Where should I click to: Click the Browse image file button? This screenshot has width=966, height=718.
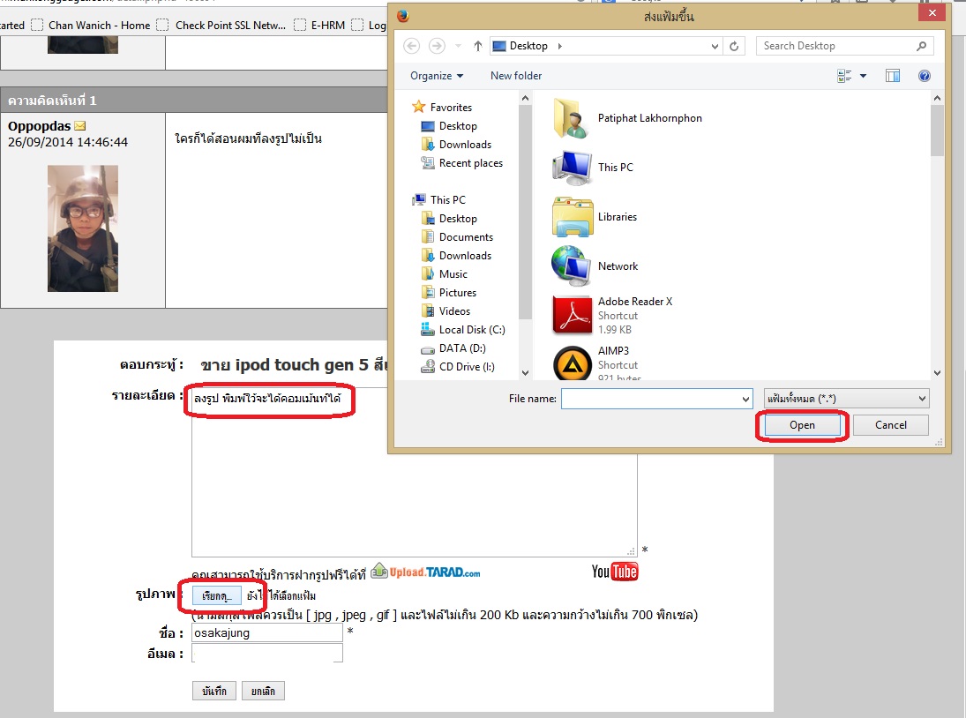pyautogui.click(x=216, y=595)
